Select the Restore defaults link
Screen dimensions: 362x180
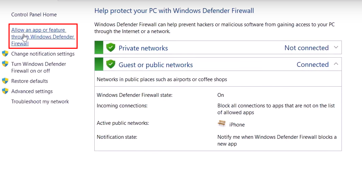click(x=29, y=81)
